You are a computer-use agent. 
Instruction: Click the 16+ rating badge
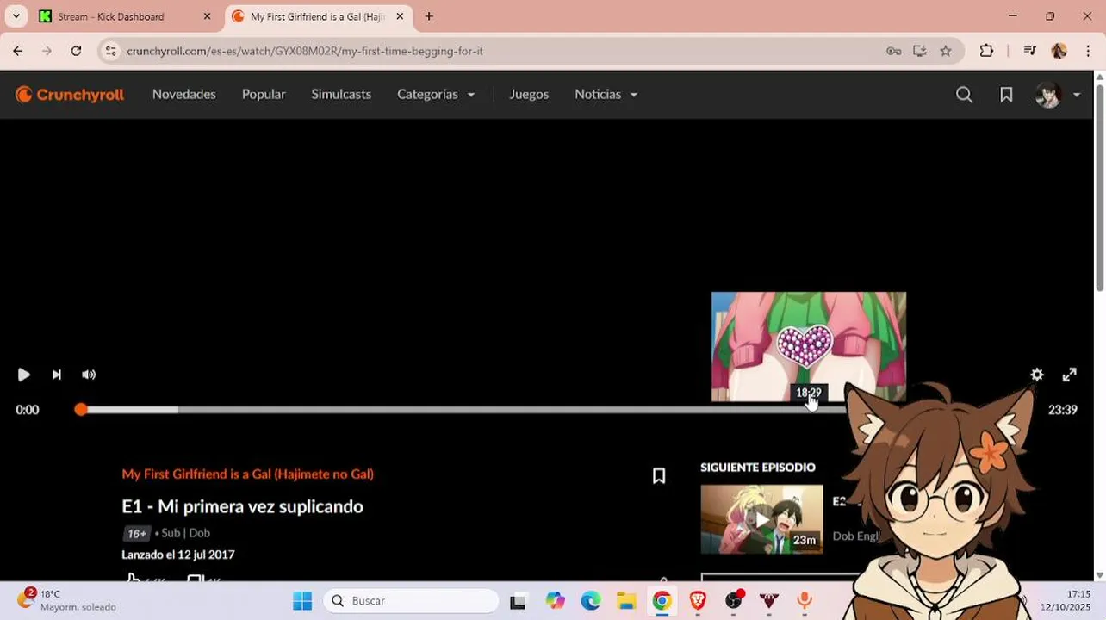137,534
